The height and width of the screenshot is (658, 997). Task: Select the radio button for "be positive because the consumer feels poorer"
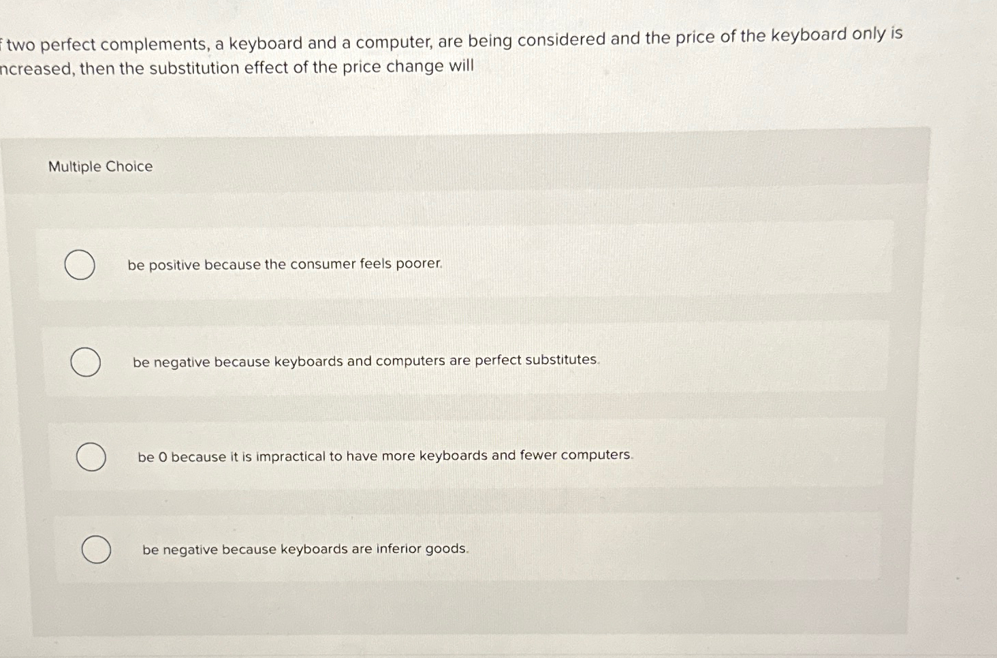(x=80, y=266)
